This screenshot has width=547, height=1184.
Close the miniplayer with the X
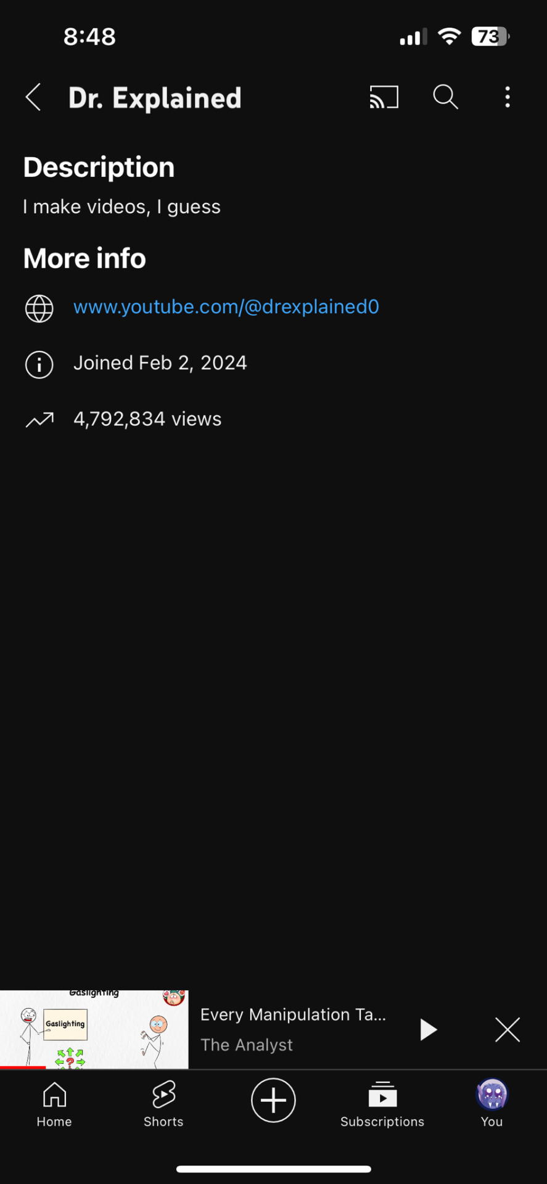508,1029
